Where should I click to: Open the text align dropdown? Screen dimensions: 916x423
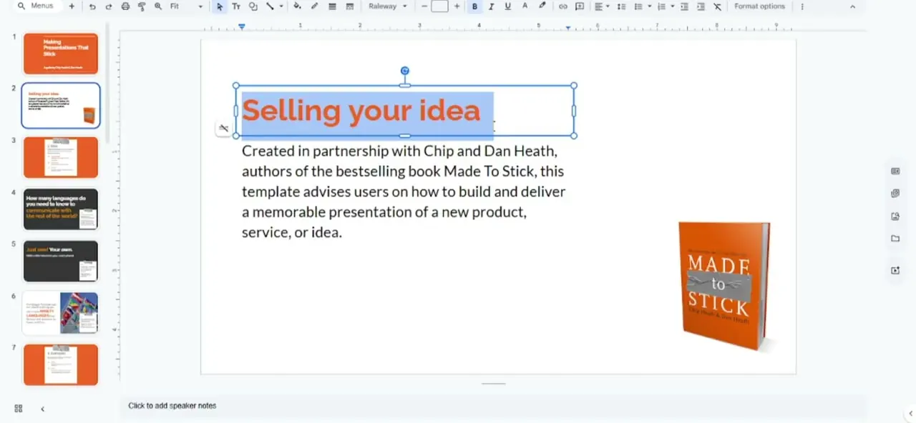pyautogui.click(x=602, y=6)
